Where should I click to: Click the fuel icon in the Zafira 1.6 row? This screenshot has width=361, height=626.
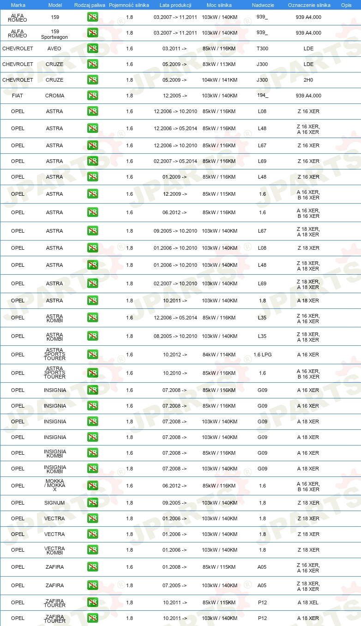click(93, 567)
